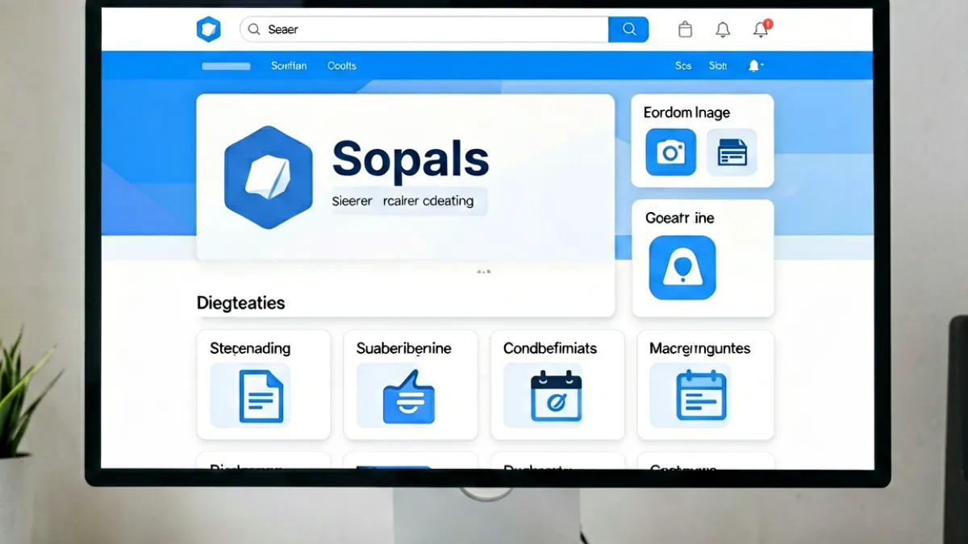Expand the bell dropdown in blue bar
This screenshot has height=544, width=968.
tap(756, 66)
